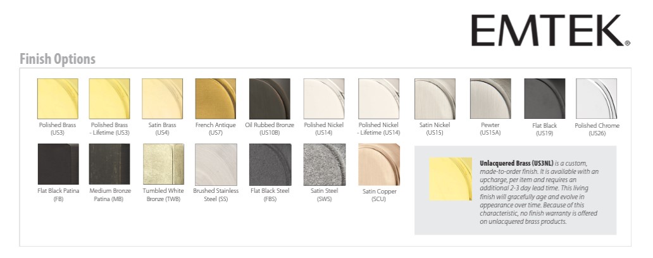Pick the Medium Bronze Patina swatch
This screenshot has width=653, height=258.
click(109, 164)
